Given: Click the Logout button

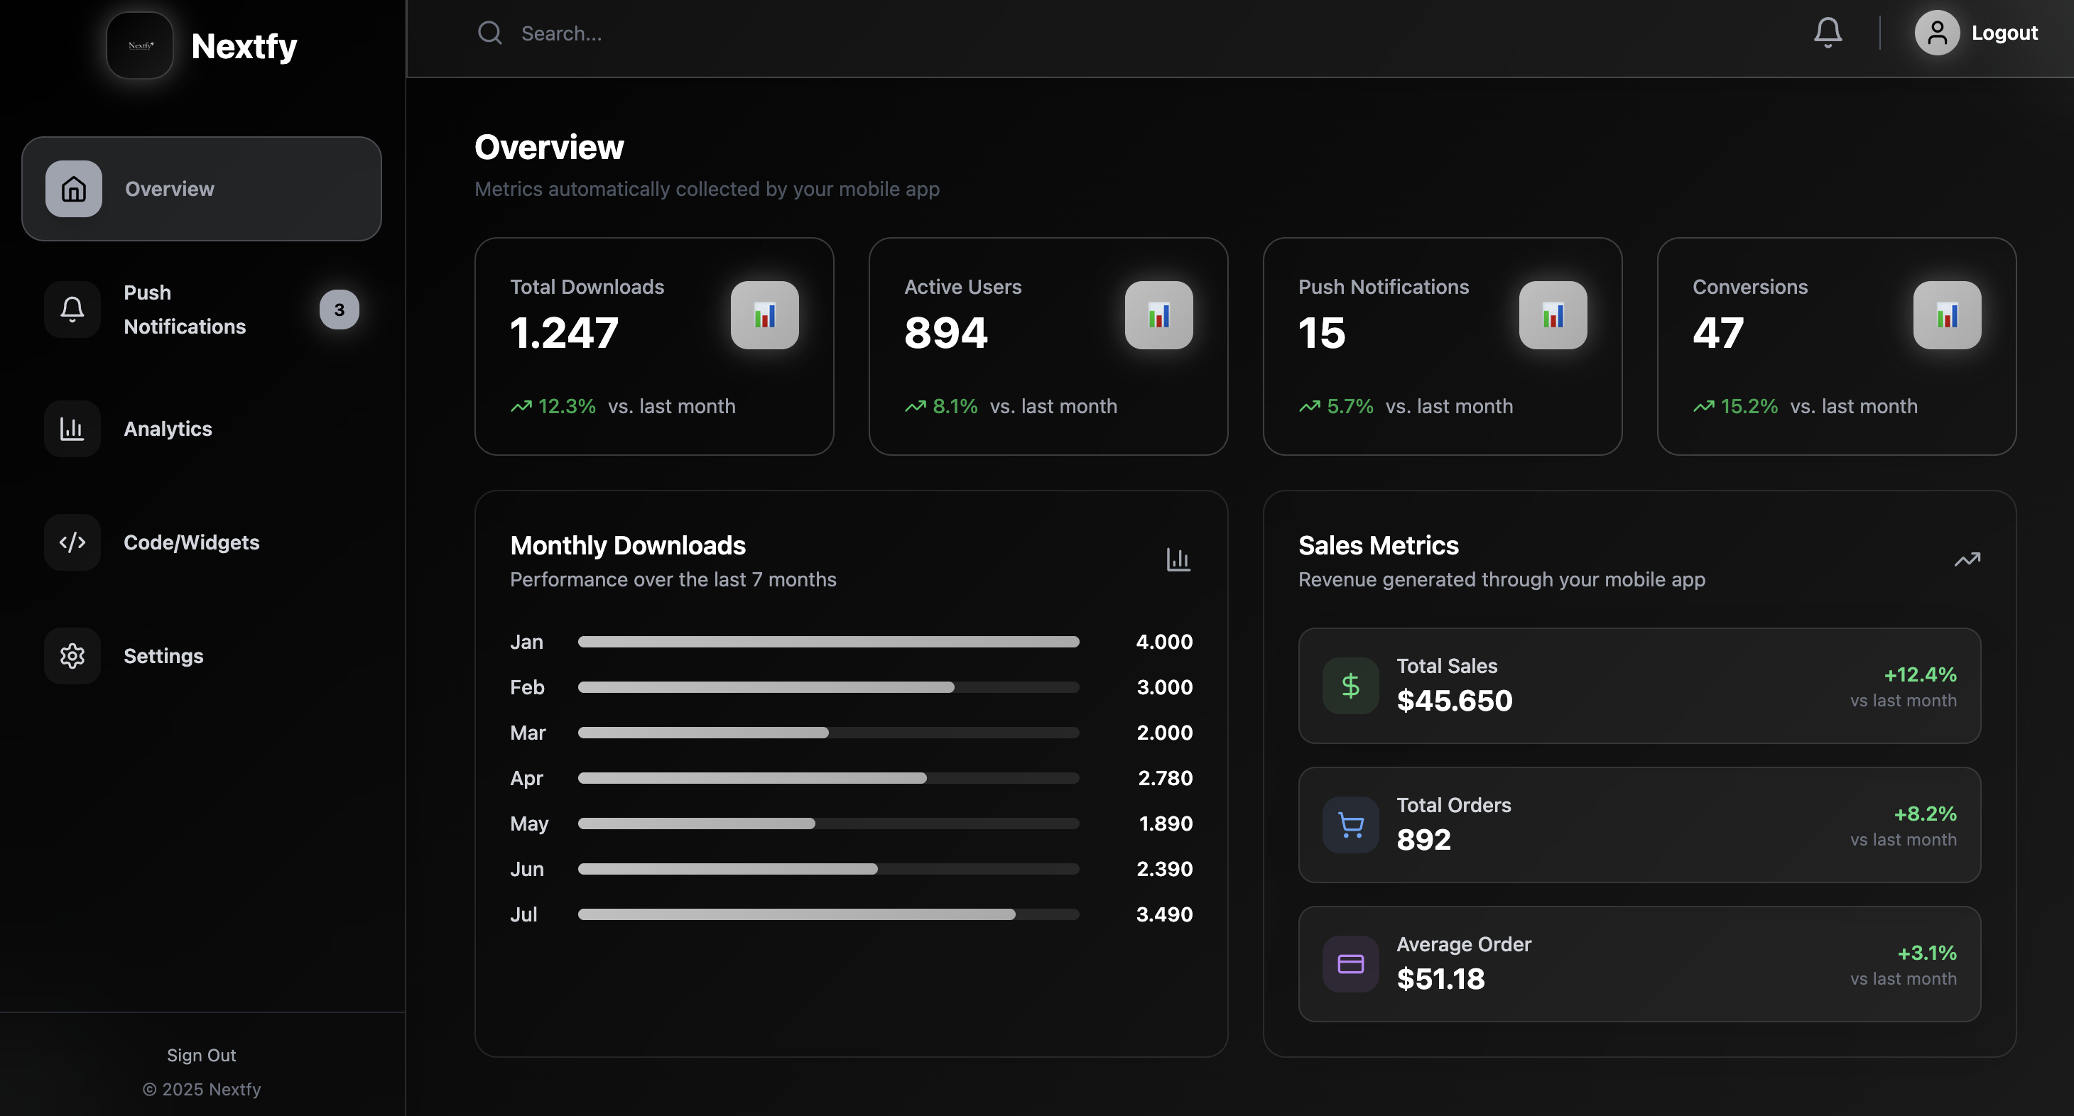Looking at the screenshot, I should point(2004,32).
